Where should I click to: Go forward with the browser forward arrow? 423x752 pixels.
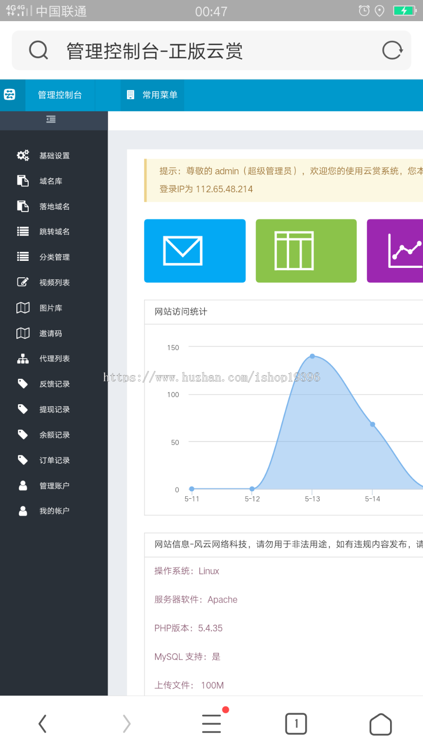127,724
